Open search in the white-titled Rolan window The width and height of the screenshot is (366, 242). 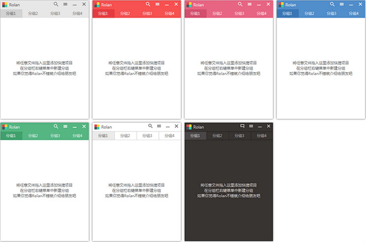click(150, 126)
